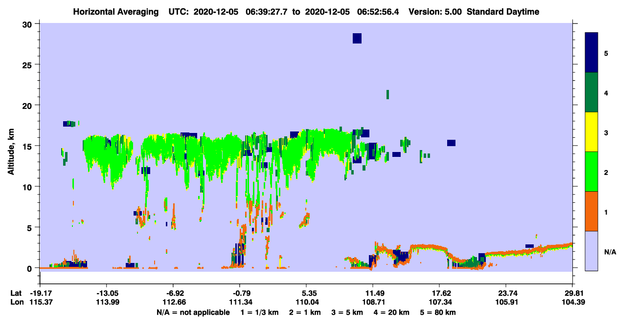Click legend text '2 = 1 km'
The height and width of the screenshot is (326, 636).
(x=305, y=312)
